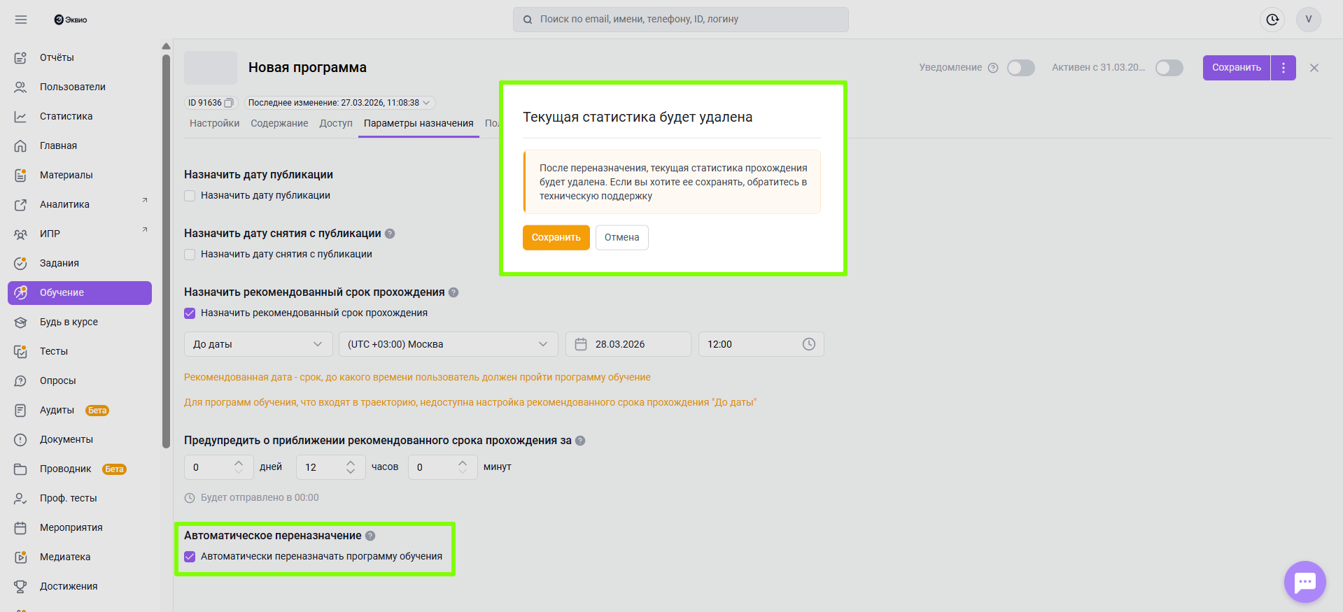Click the three-dot menu beside Сохранить
This screenshot has height=612, width=1343.
[1284, 68]
